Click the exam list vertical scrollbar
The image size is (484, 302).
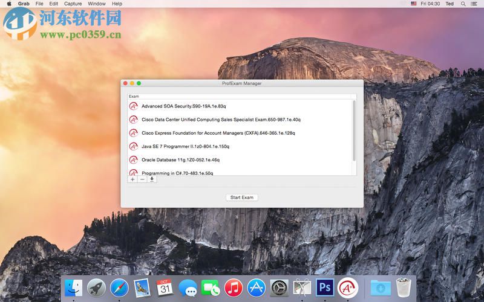click(354, 130)
